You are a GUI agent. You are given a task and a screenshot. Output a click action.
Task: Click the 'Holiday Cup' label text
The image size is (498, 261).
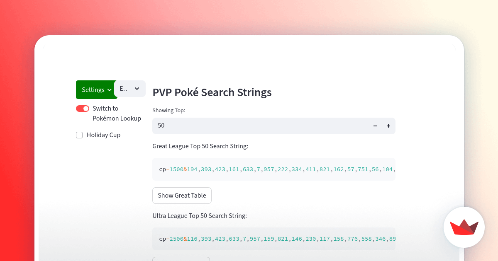tap(103, 135)
